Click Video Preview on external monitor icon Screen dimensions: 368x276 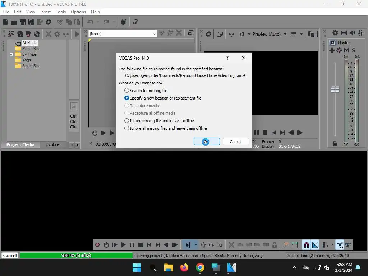tap(220, 34)
